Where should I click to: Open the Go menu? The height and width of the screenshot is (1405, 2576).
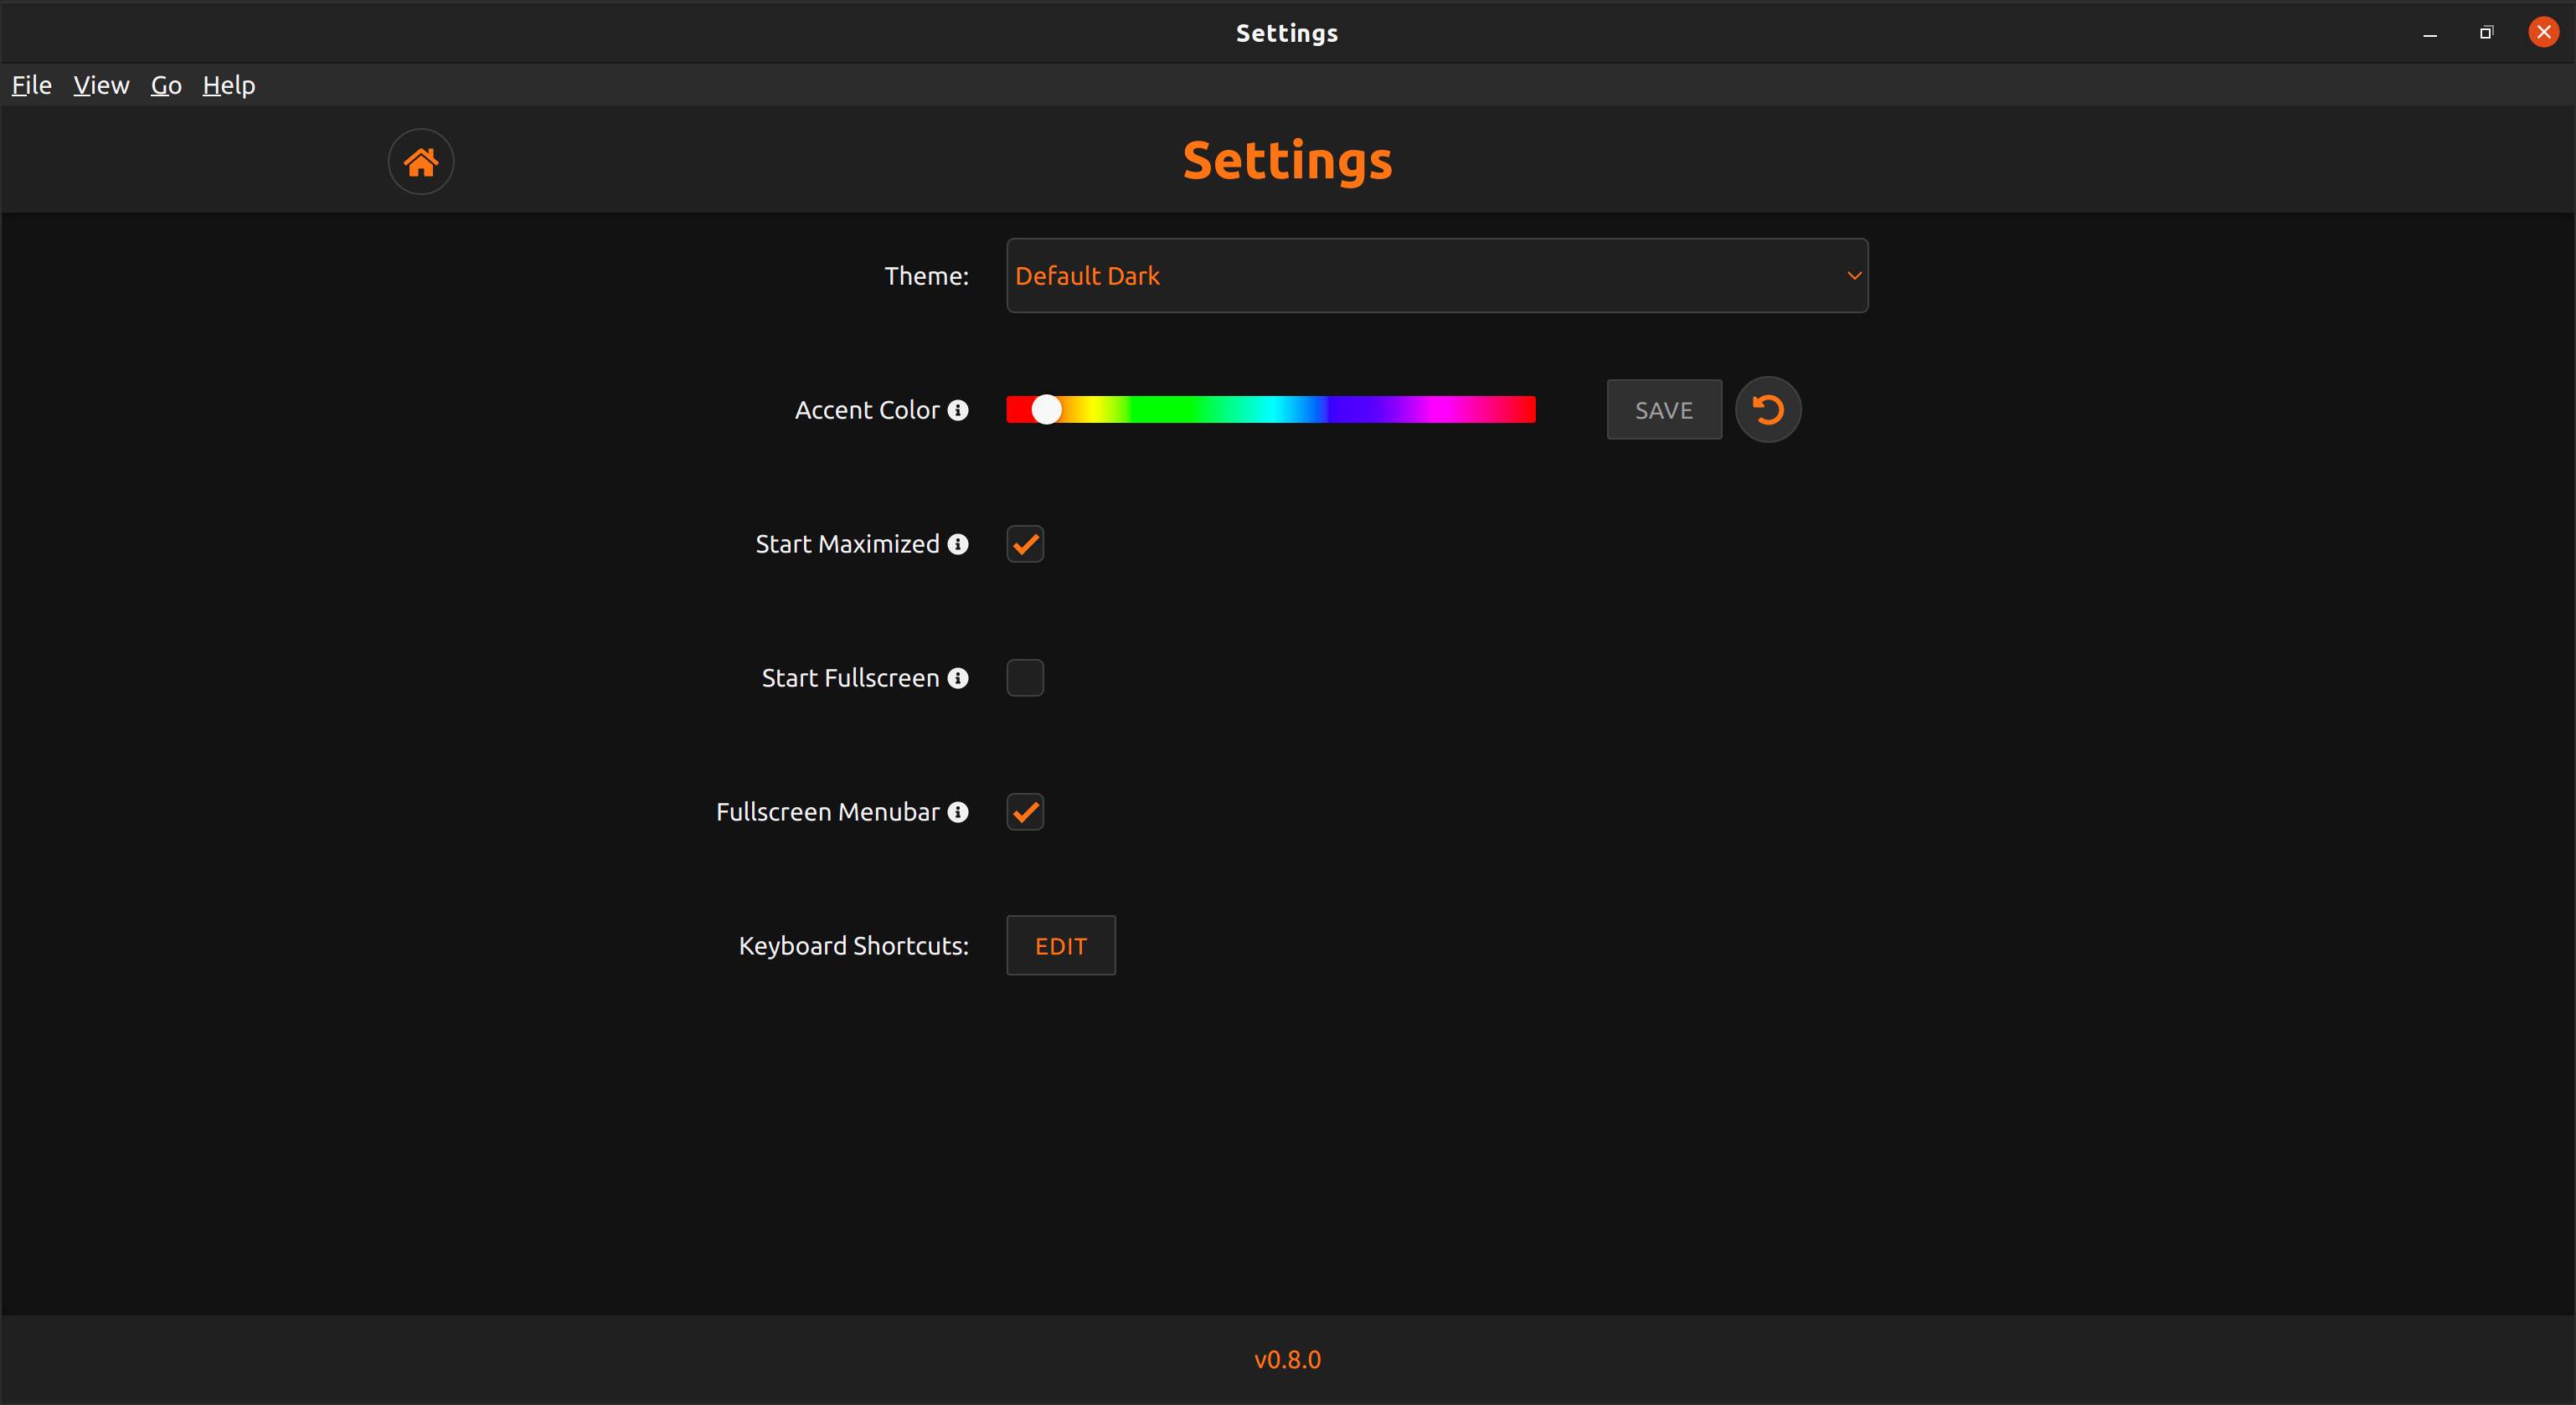coord(166,85)
